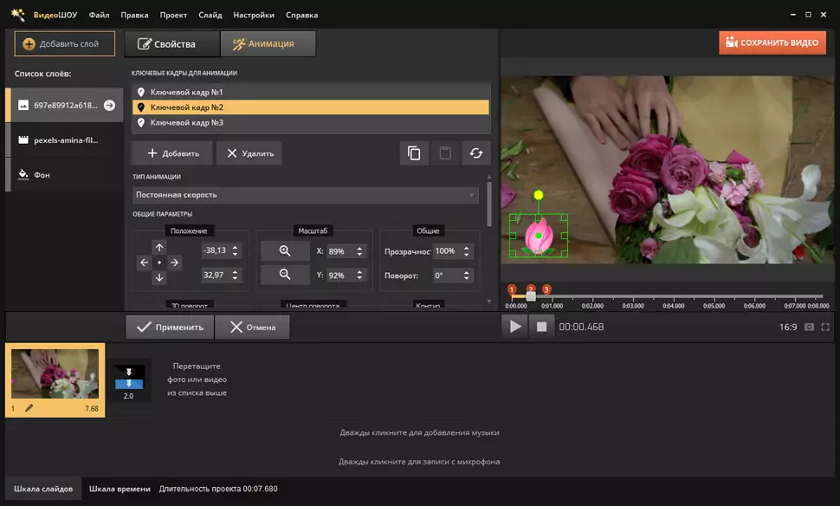
Task: Click timeline keyframe marker 3
Action: (546, 289)
